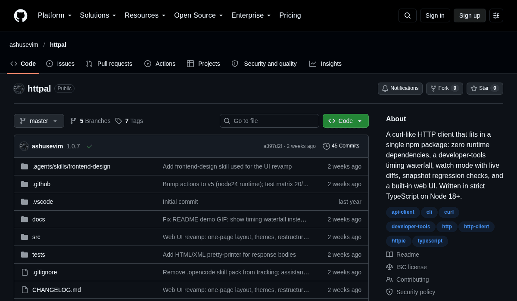Expand the Resources menu

click(145, 15)
